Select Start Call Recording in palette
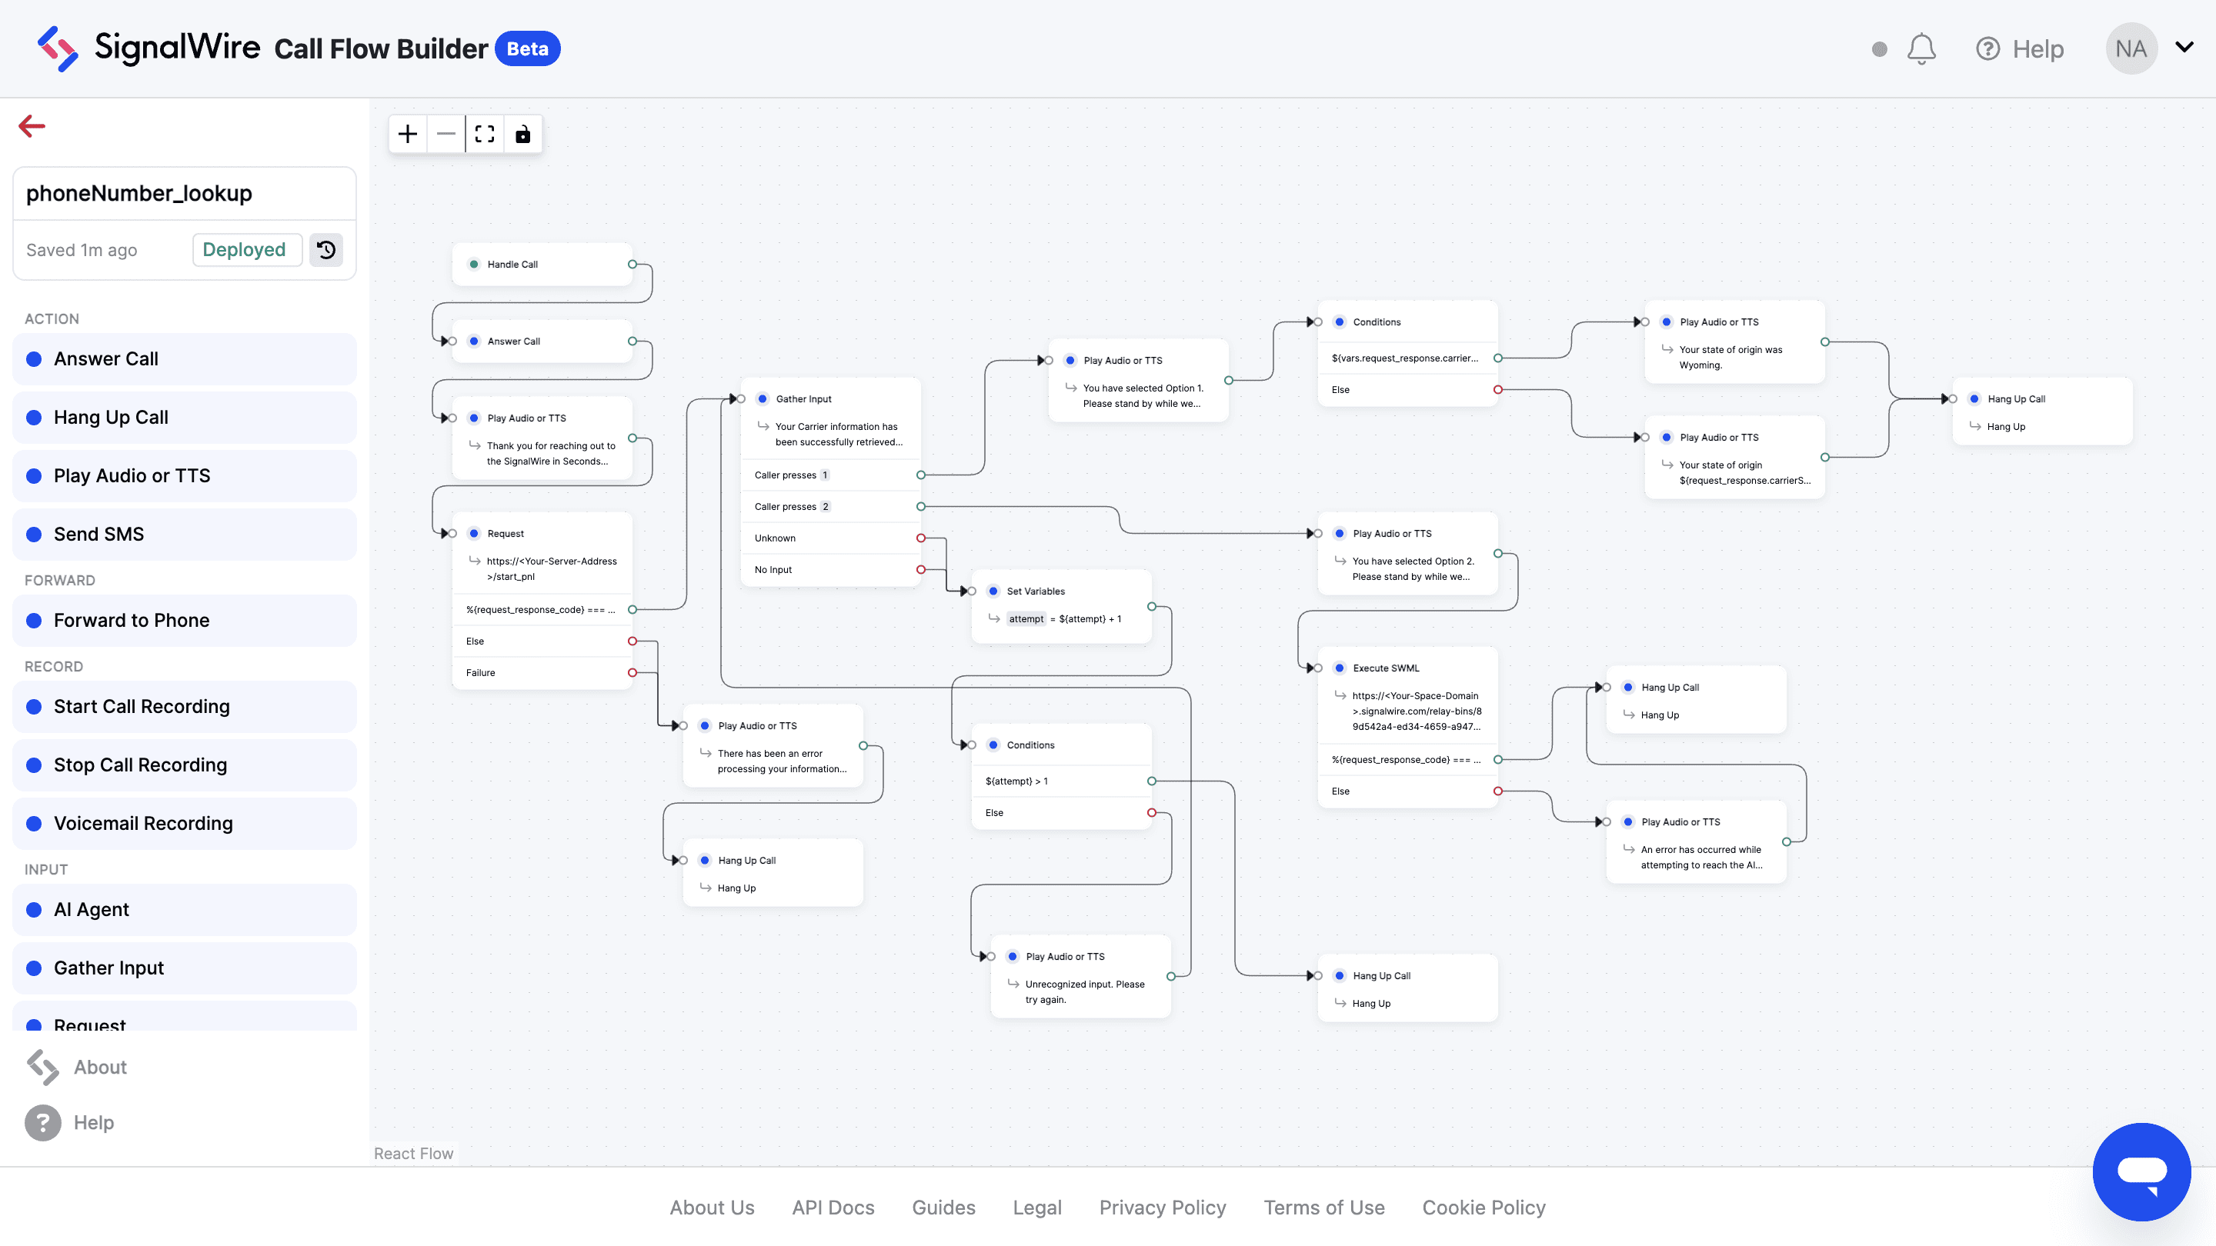The image size is (2216, 1246). pyautogui.click(x=184, y=706)
